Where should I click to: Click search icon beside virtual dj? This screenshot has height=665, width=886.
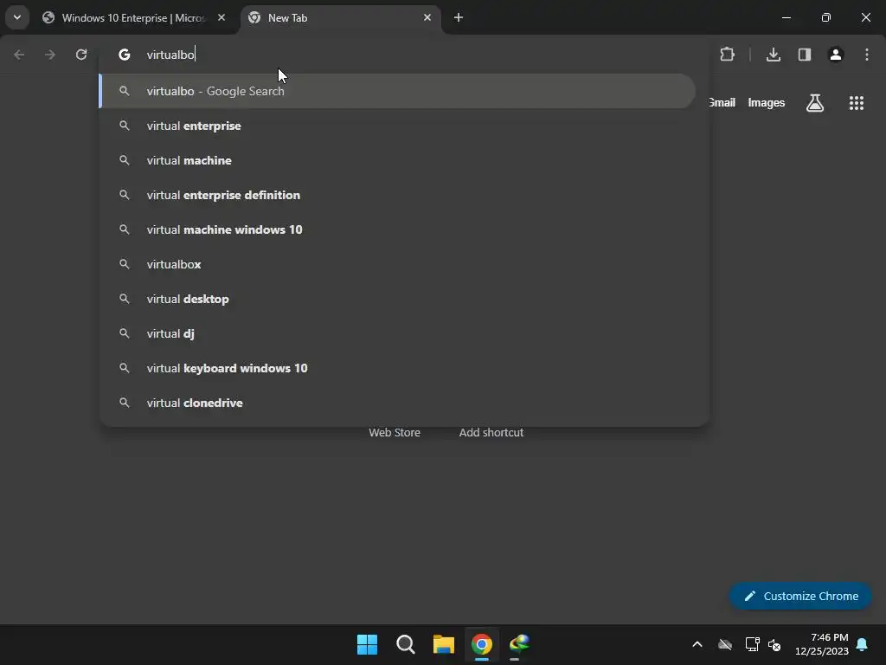(x=125, y=333)
